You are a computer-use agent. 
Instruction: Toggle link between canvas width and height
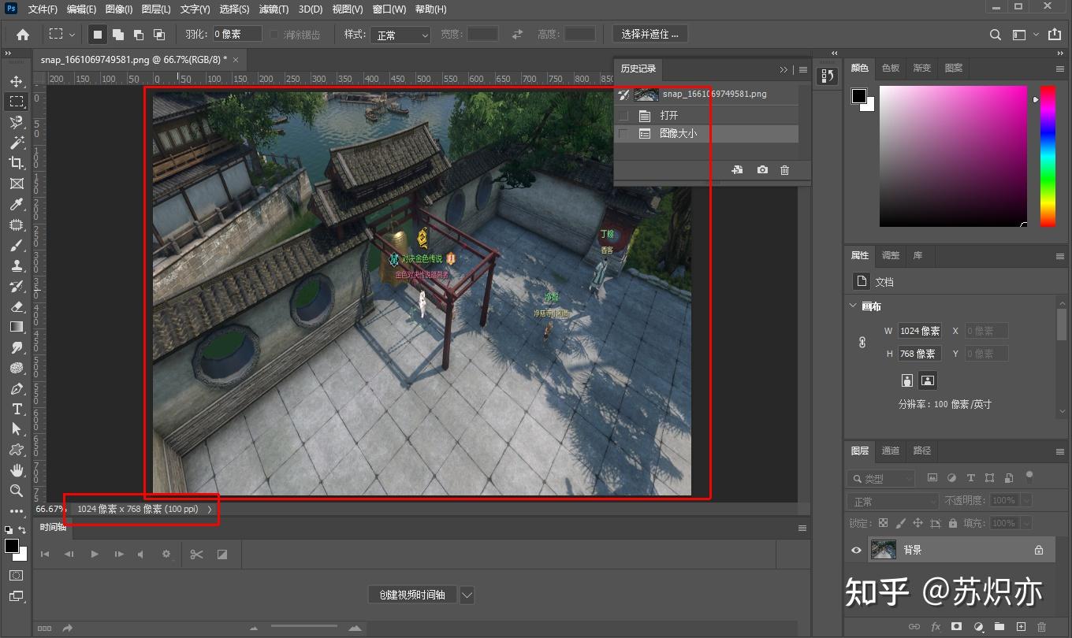click(x=862, y=343)
